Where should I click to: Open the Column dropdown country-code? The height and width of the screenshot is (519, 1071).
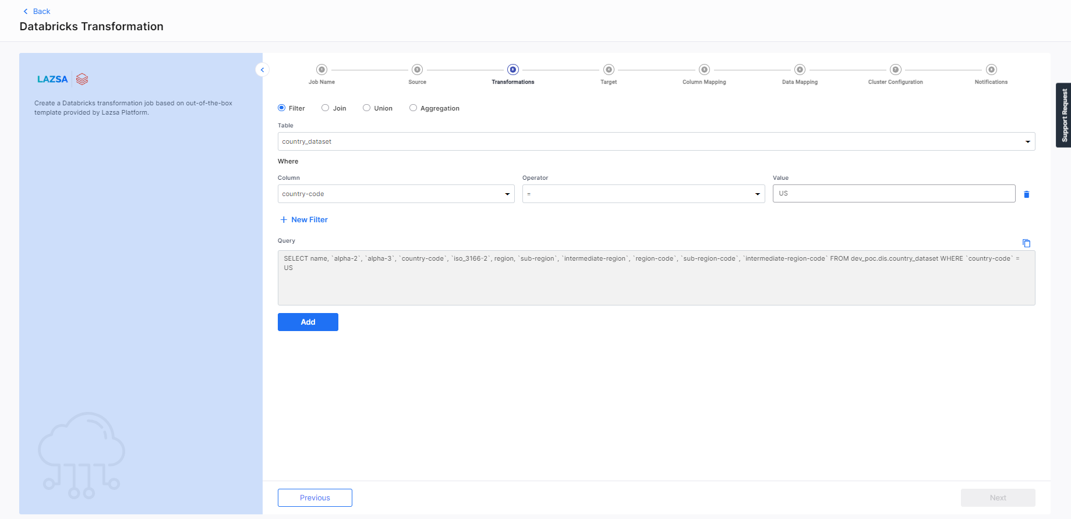(x=396, y=194)
